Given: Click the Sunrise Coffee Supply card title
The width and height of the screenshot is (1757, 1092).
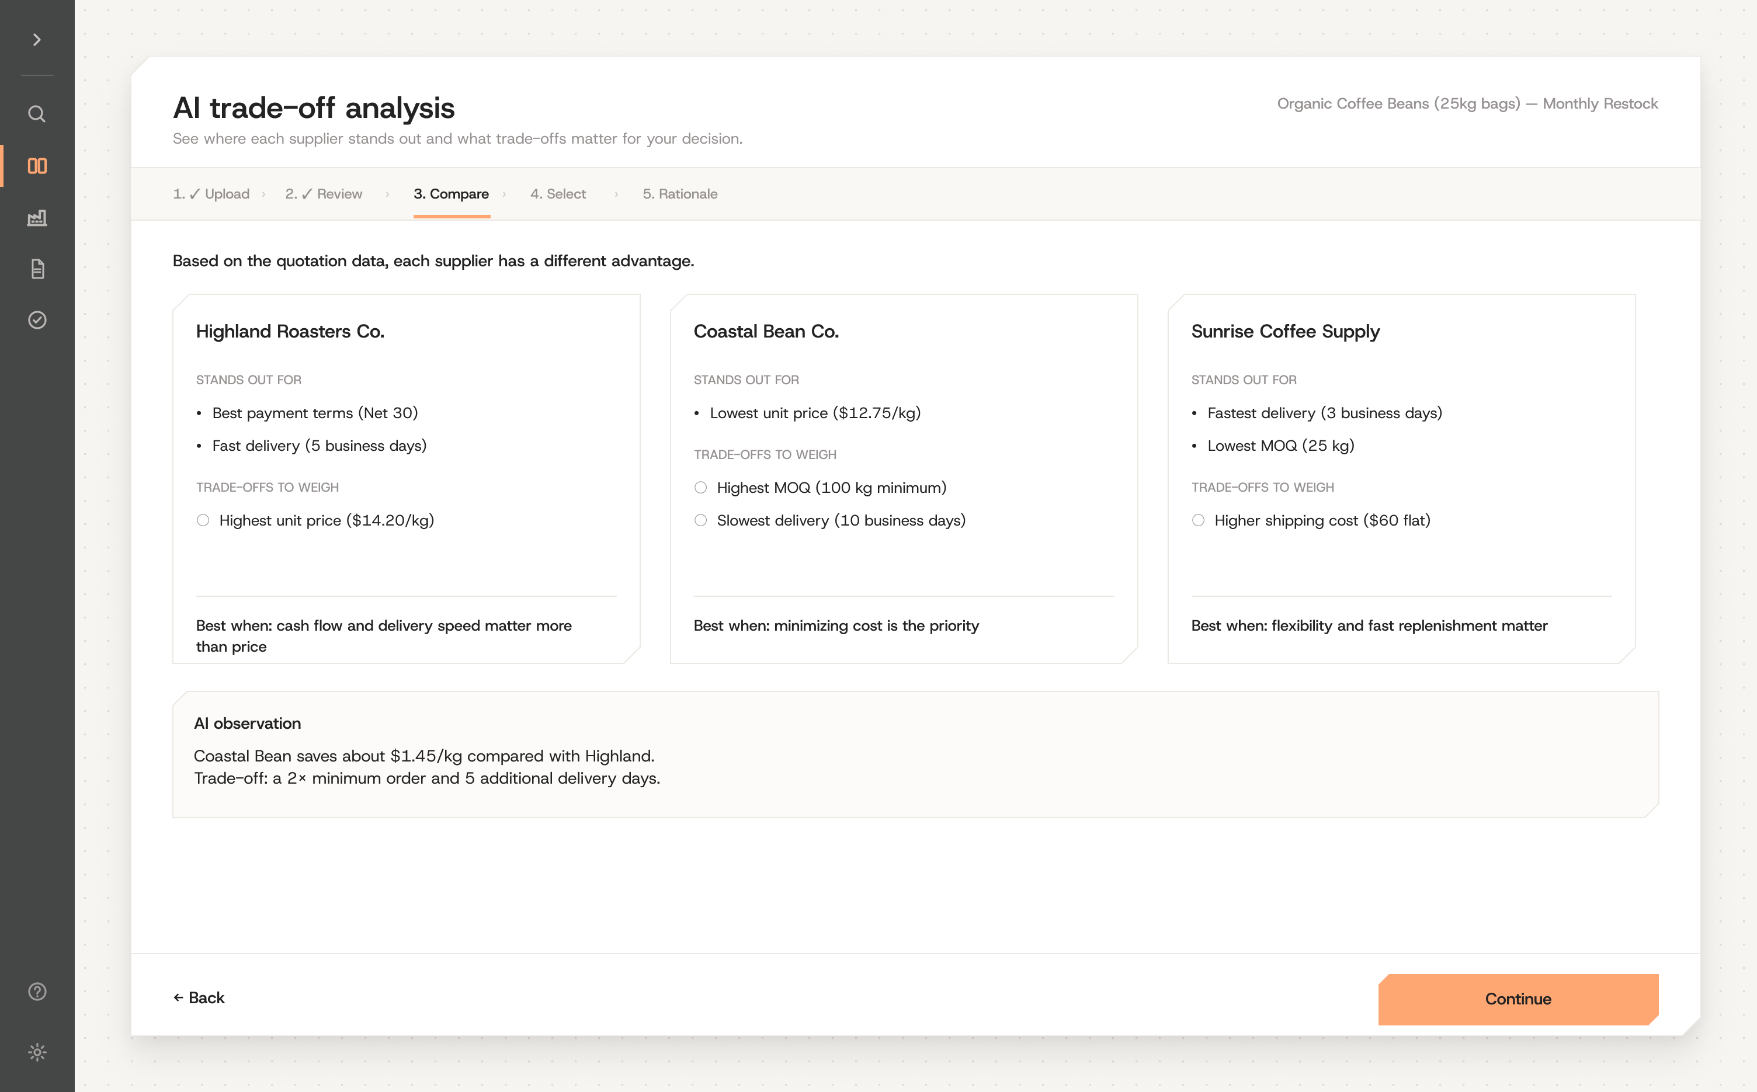Looking at the screenshot, I should click(x=1285, y=332).
